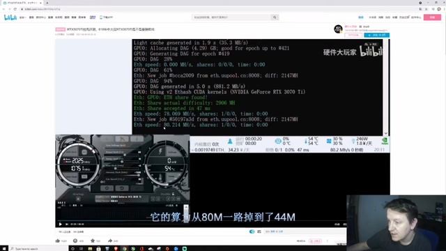
Task: Give a coin to the video
Action: click(75, 241)
